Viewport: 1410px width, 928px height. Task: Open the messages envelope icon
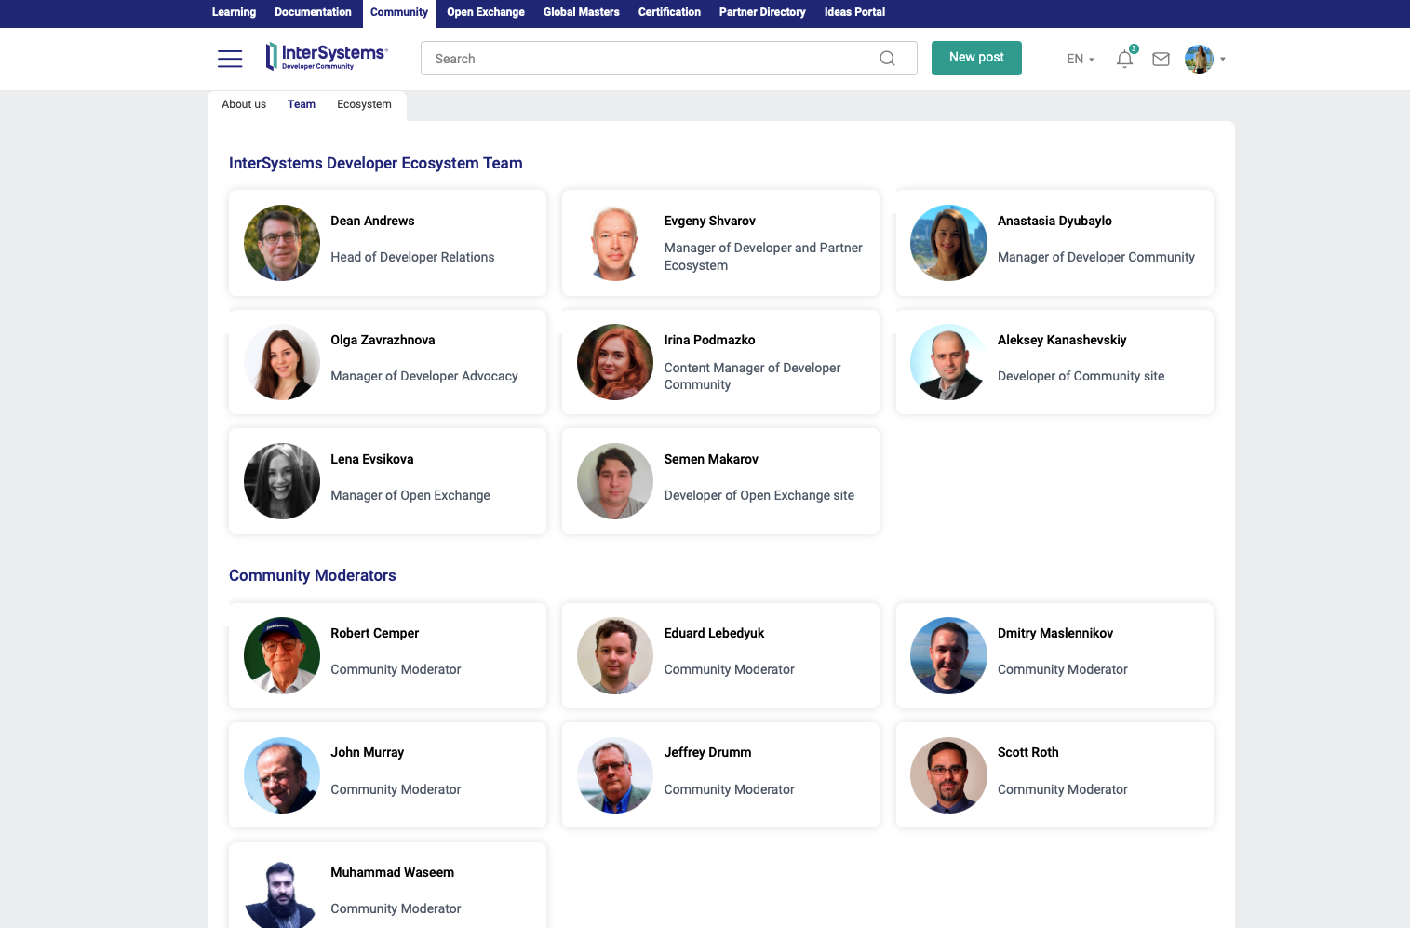click(1161, 60)
